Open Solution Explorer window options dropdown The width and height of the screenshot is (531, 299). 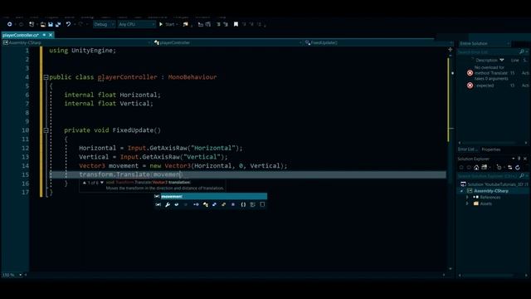tap(514, 159)
